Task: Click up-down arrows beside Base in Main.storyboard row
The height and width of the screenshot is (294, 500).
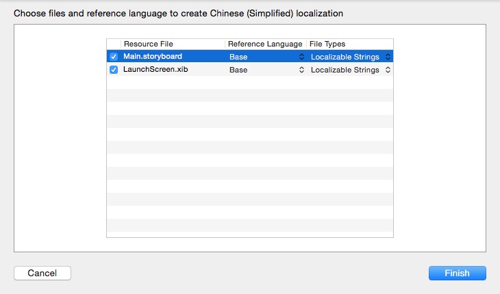Action: (x=301, y=57)
